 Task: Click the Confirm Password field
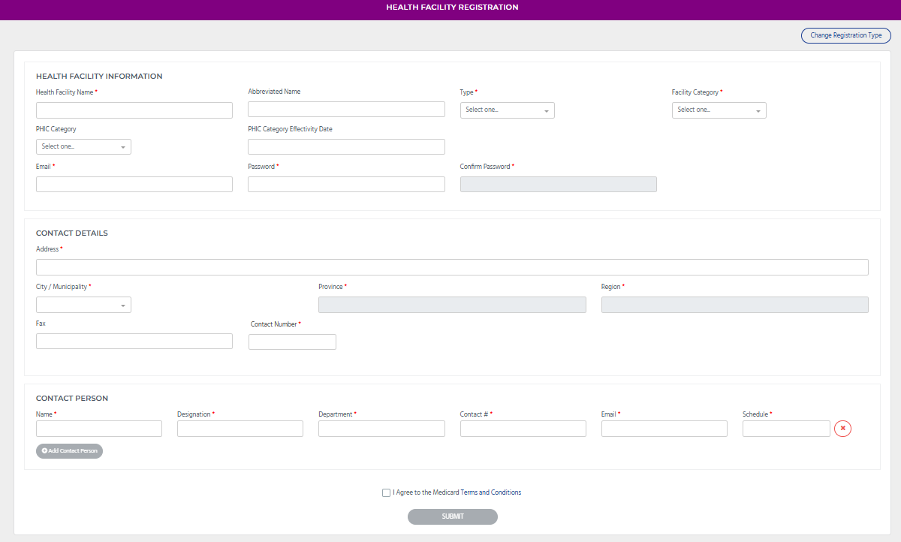pyautogui.click(x=559, y=185)
